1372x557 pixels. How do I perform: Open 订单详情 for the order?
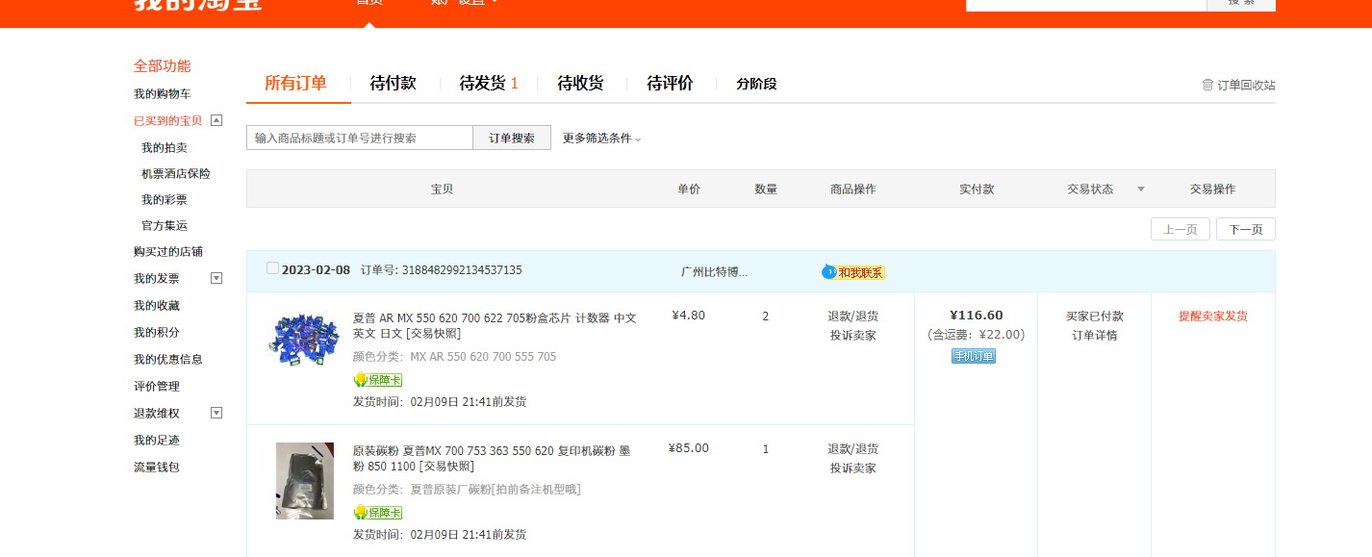pos(1095,336)
